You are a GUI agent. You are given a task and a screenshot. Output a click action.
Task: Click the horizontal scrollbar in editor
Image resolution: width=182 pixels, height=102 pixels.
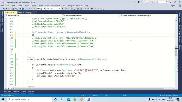(x=89, y=88)
